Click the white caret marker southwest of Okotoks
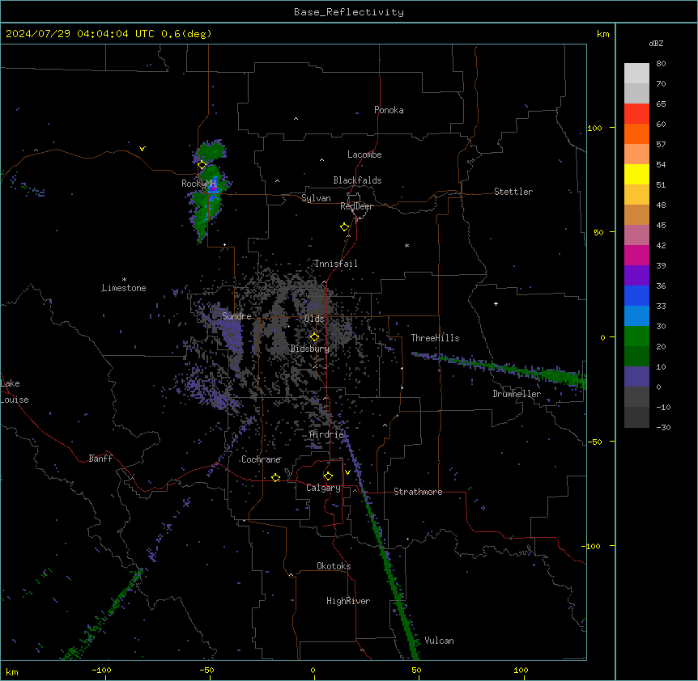 292,575
